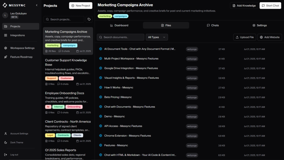Go to Workspace Settings
This screenshot has width=284, height=160.
(21, 48)
